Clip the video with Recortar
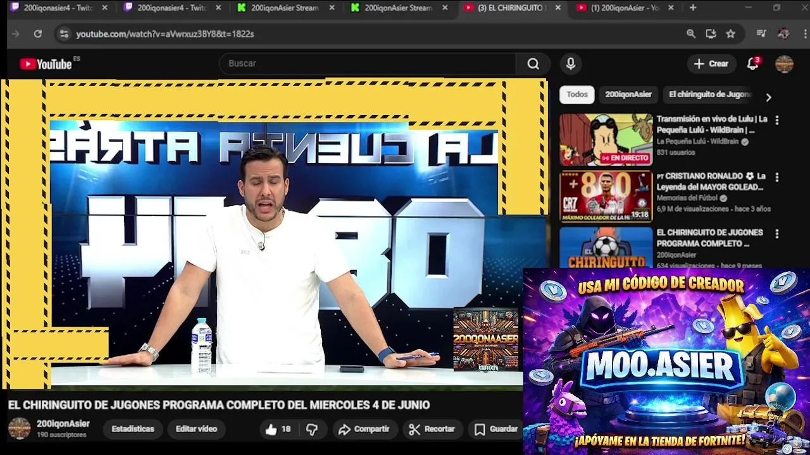The width and height of the screenshot is (810, 455). point(432,429)
